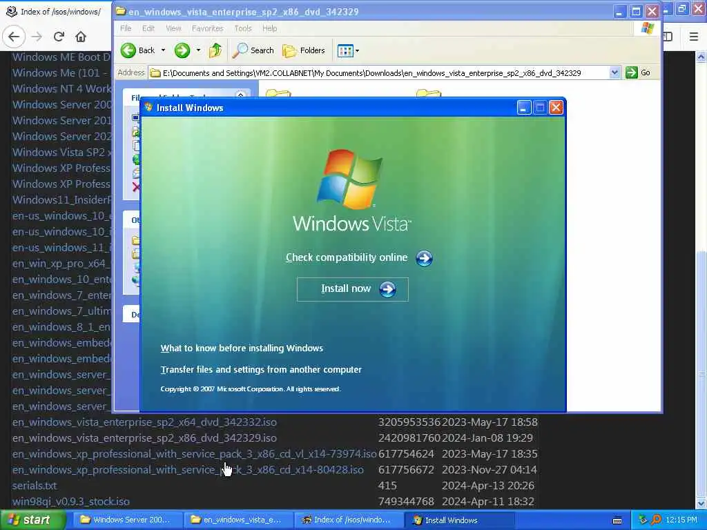
Task: Close the Install Windows dialog
Action: 556,108
